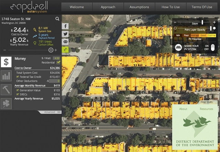Open the bar chart panel
This screenshot has height=152, width=220.
(6, 76)
